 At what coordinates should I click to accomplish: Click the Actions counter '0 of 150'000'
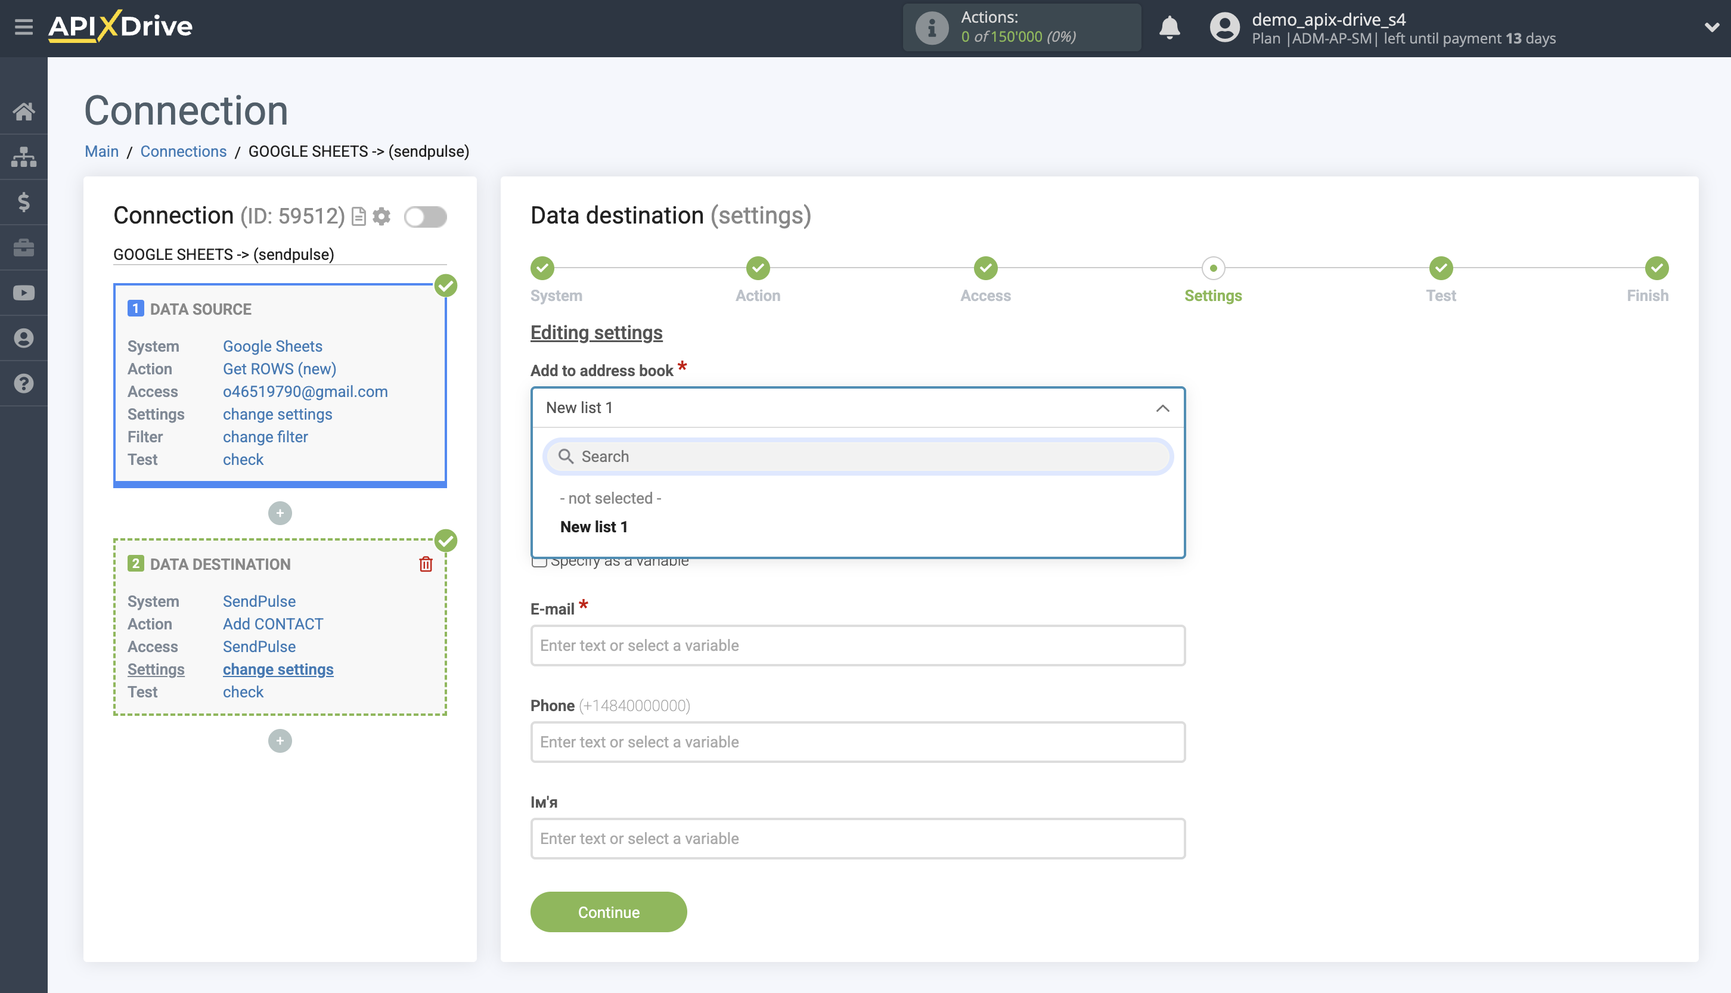click(x=1018, y=36)
